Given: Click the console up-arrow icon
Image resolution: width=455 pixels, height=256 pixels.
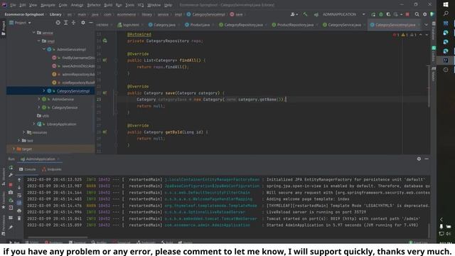Looking at the screenshot, I should click(x=19, y=180).
